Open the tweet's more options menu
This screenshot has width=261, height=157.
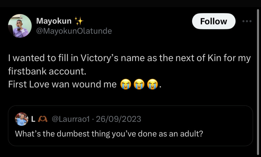(x=246, y=21)
